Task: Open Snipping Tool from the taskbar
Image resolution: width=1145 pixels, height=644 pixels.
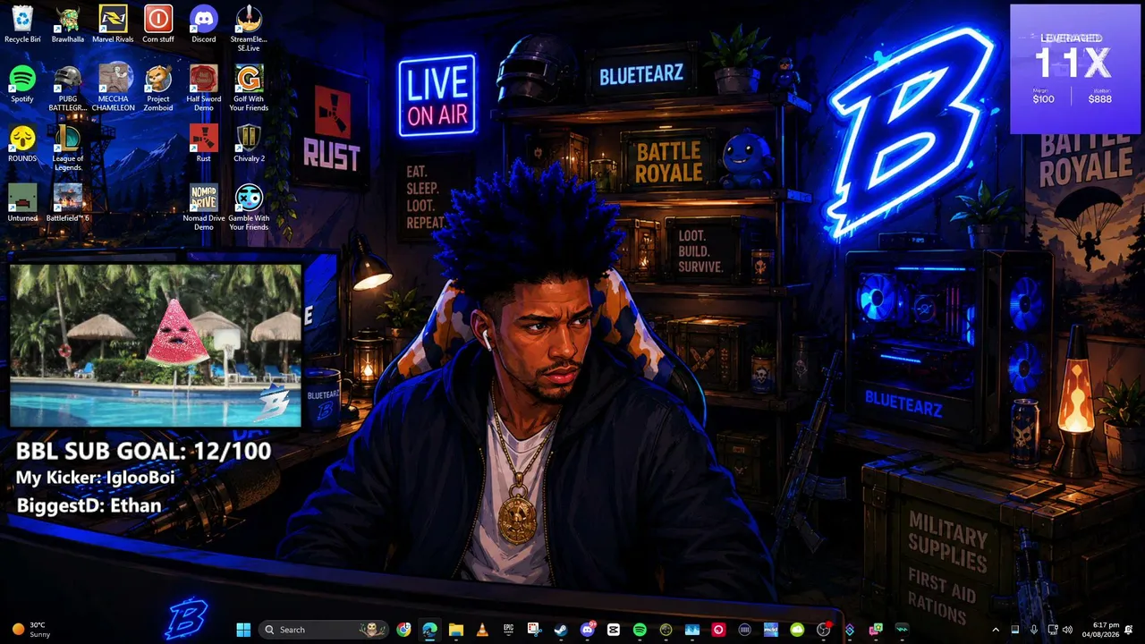Action: tap(534, 630)
